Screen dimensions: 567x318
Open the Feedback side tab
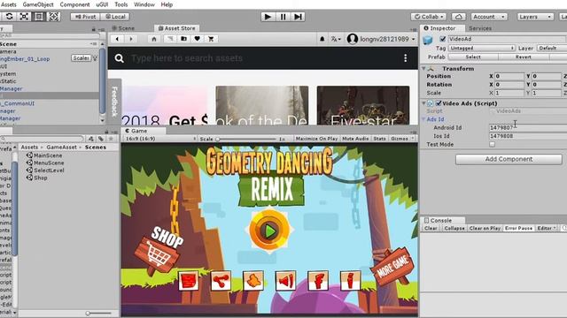(x=114, y=102)
